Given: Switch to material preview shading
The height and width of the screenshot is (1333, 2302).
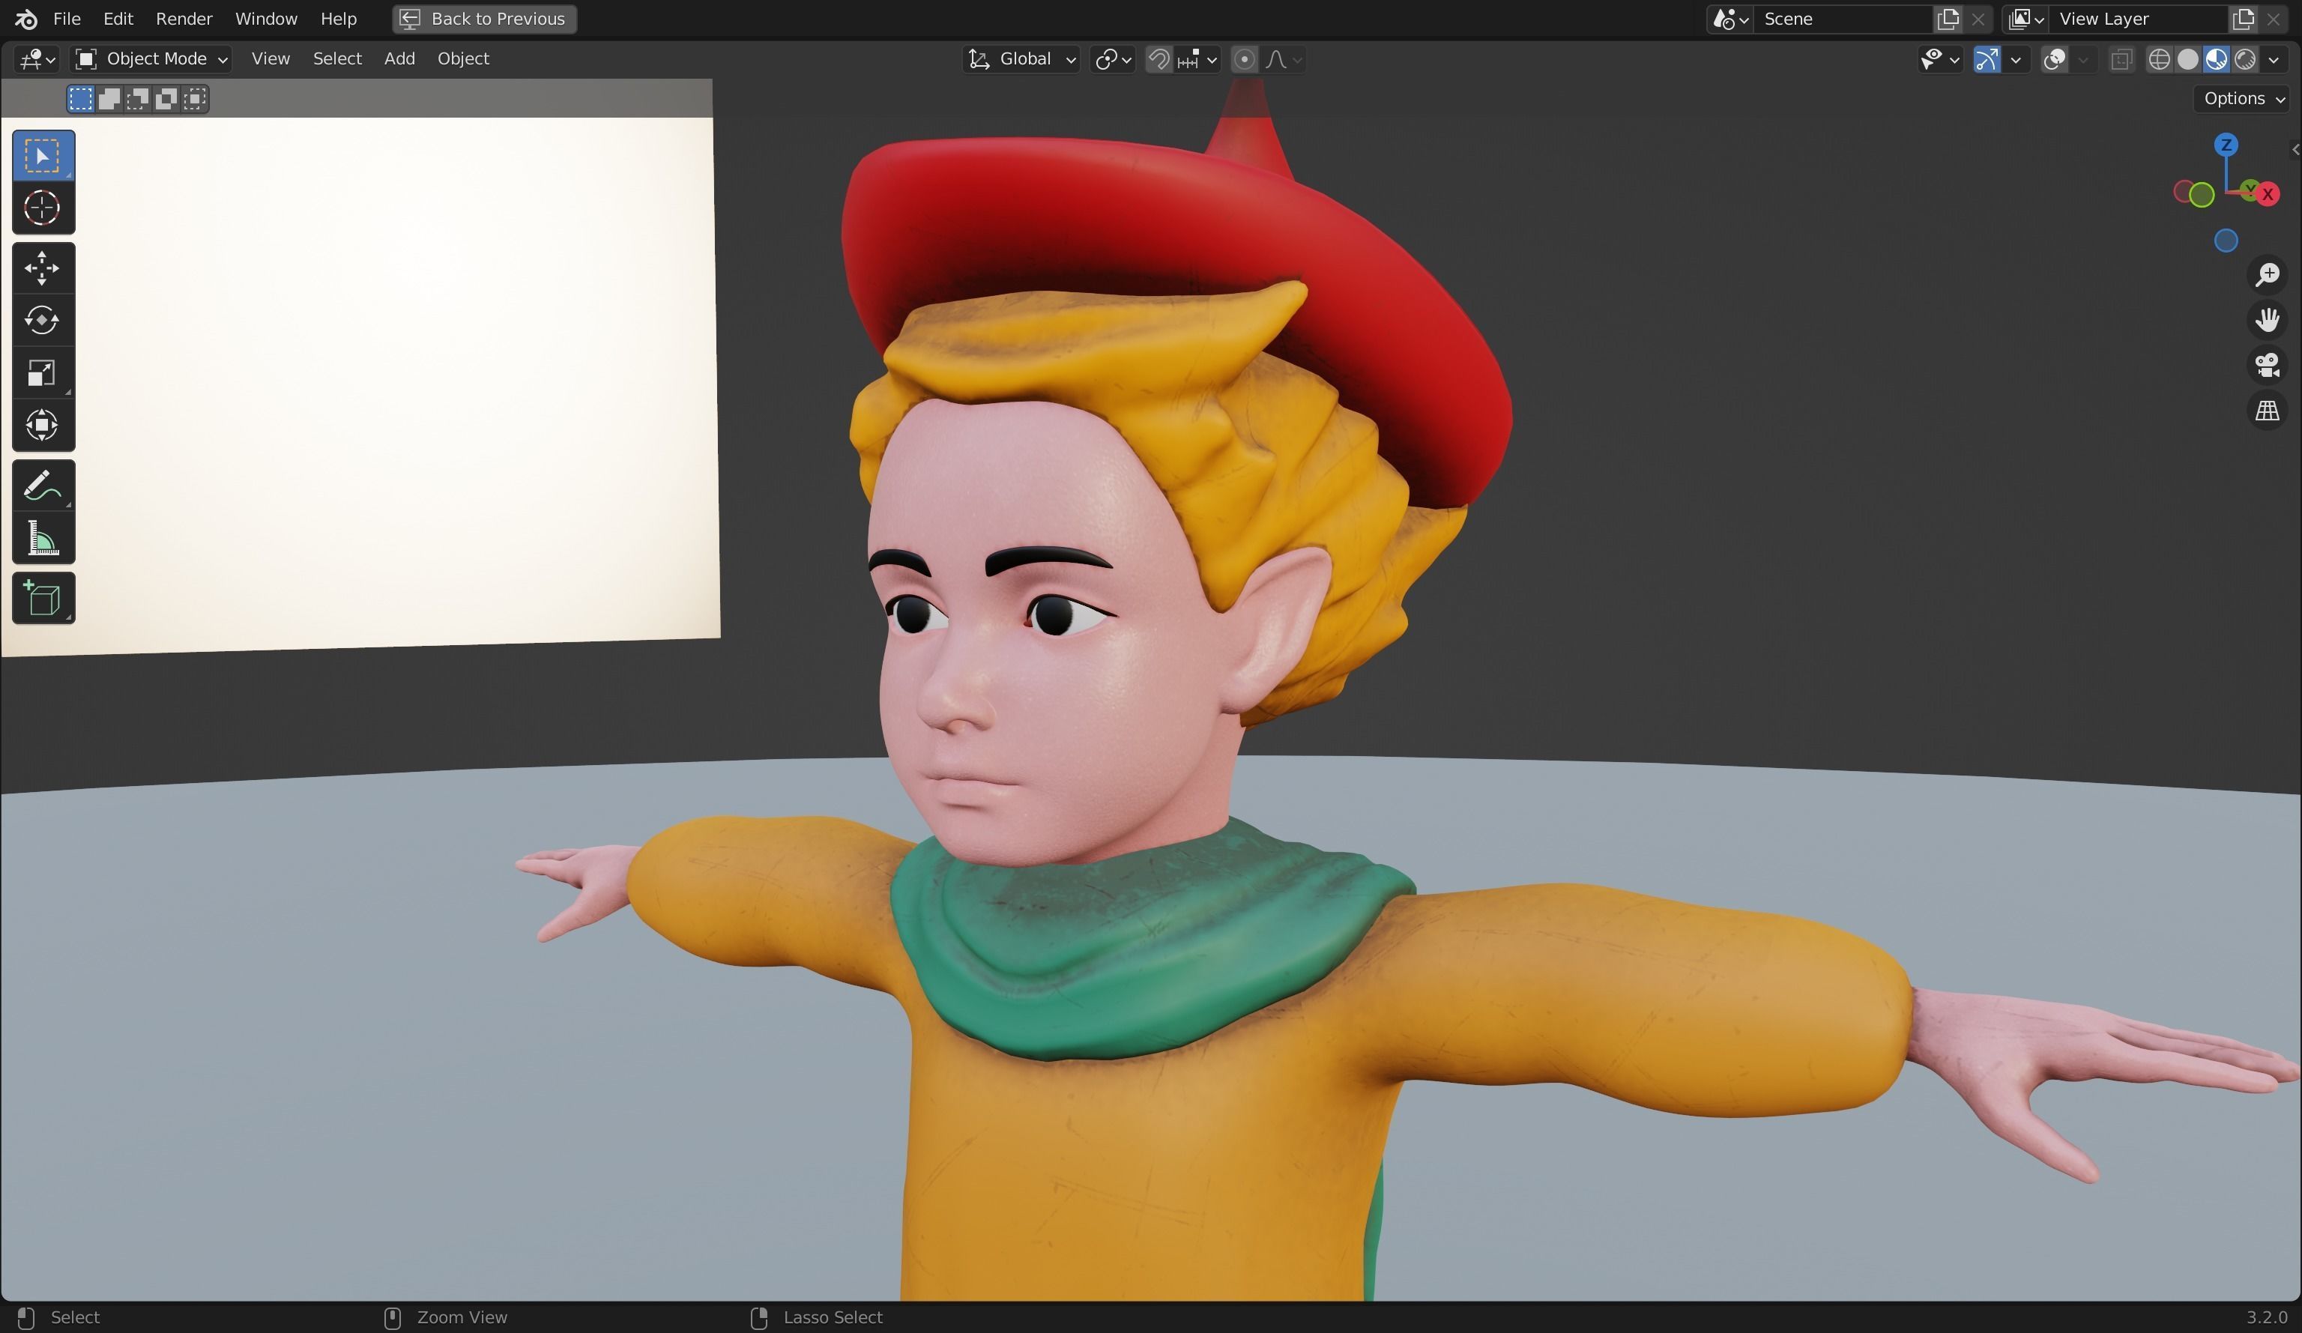Looking at the screenshot, I should click(2216, 59).
